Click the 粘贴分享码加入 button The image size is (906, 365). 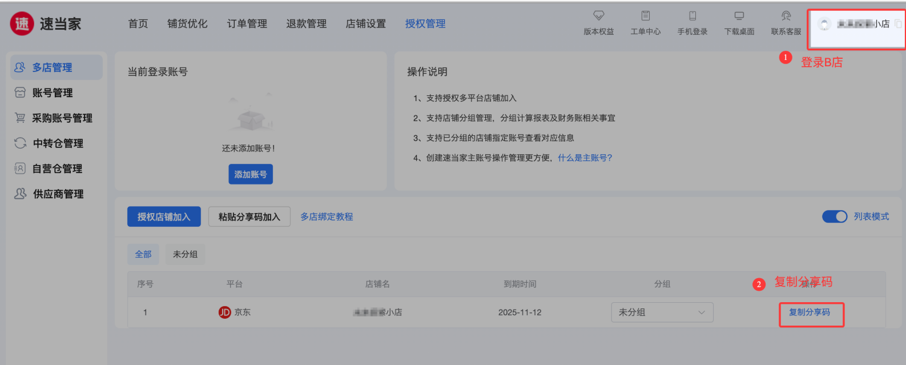[249, 217]
